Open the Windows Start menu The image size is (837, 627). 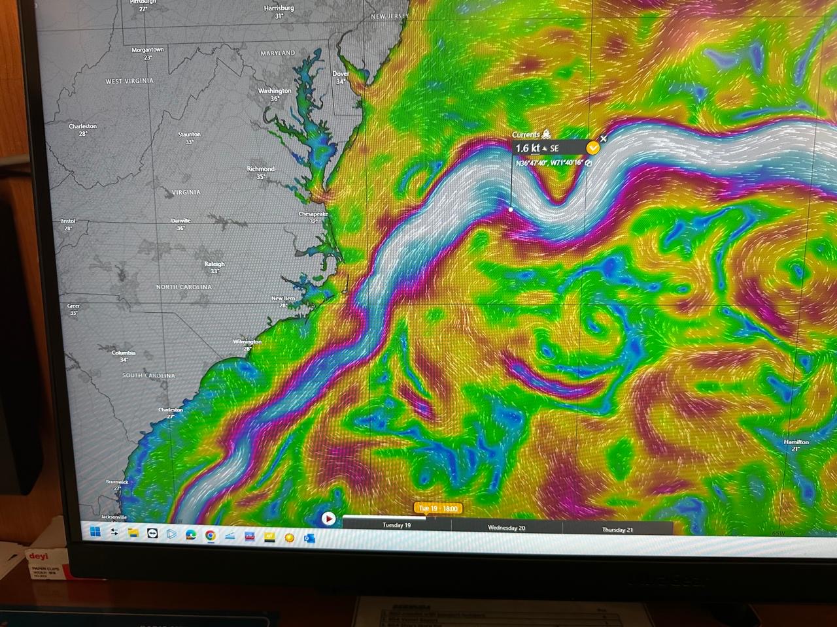coord(95,532)
